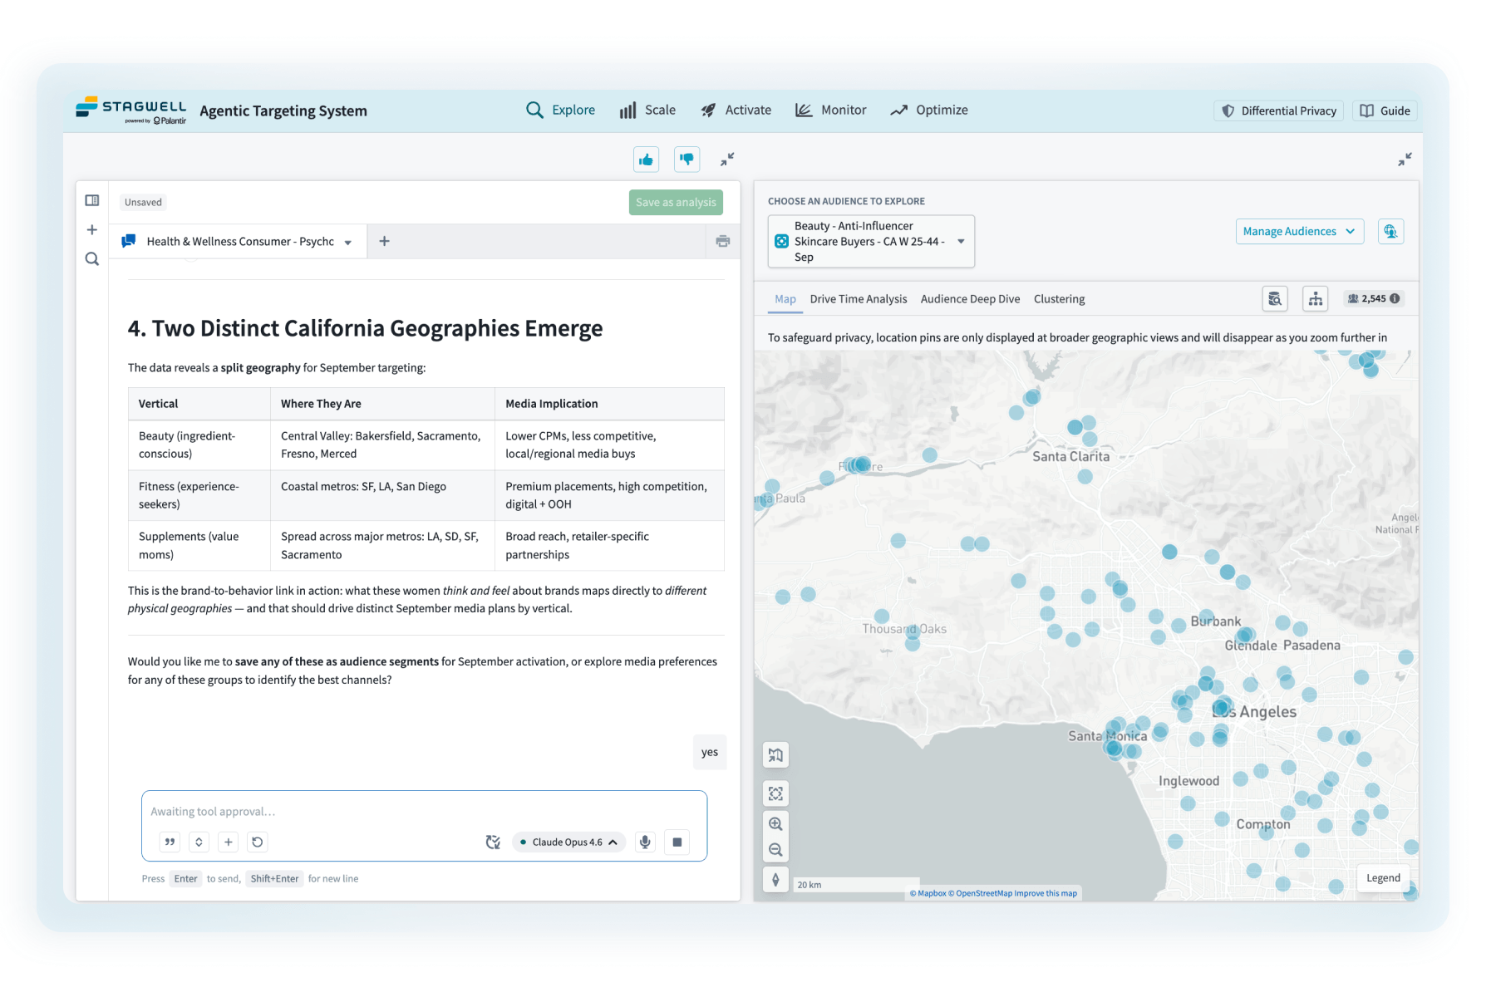Collapse the map panel with the top-right minimize arrows
Viewport: 1496px width, 997px height.
tap(1405, 160)
